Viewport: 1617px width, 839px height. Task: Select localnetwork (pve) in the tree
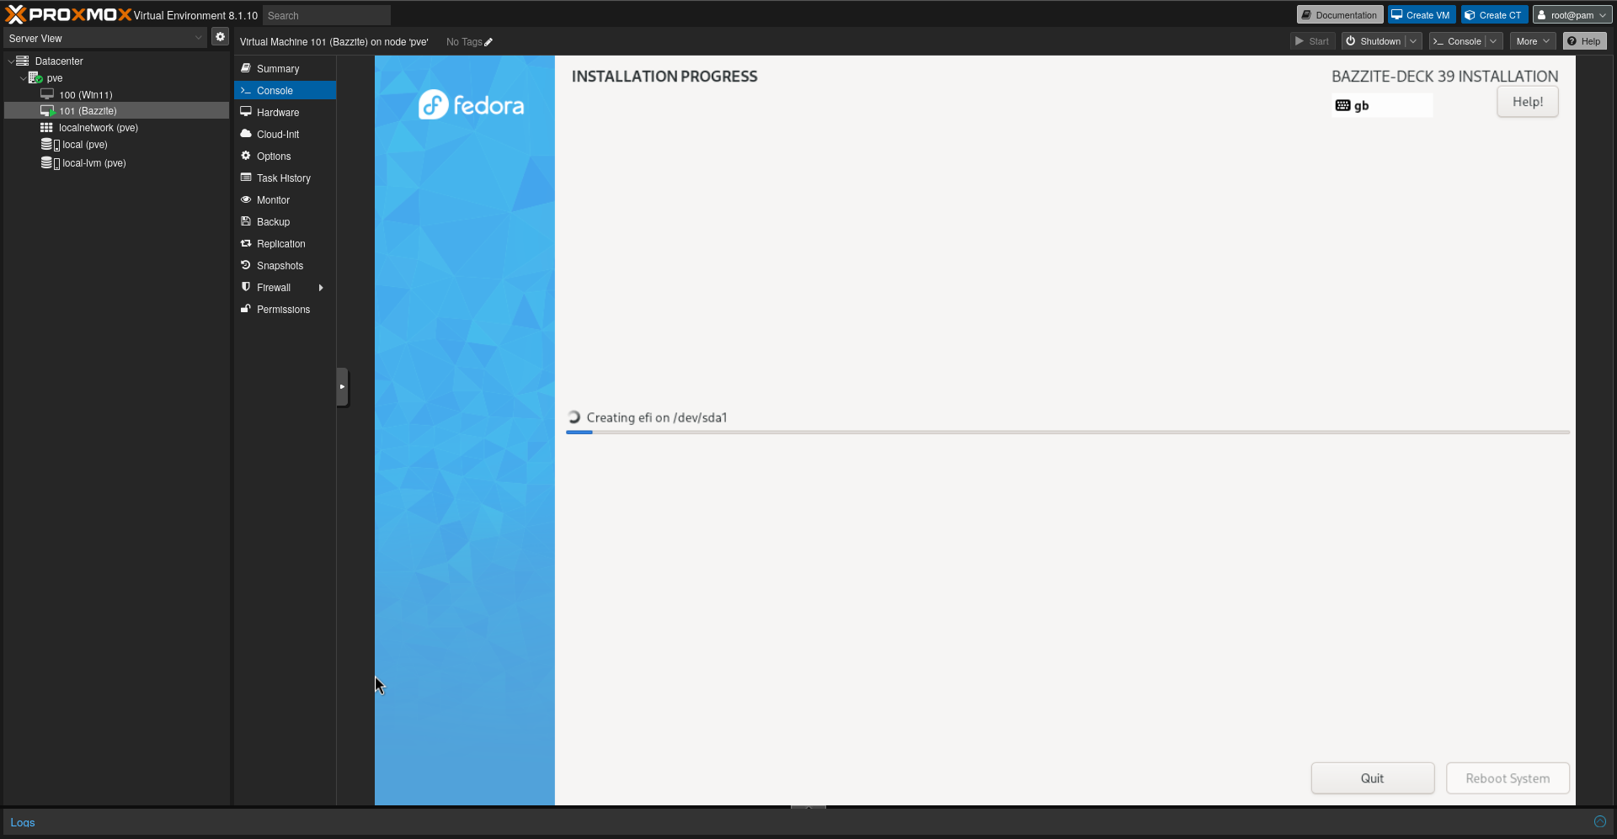pos(116,127)
